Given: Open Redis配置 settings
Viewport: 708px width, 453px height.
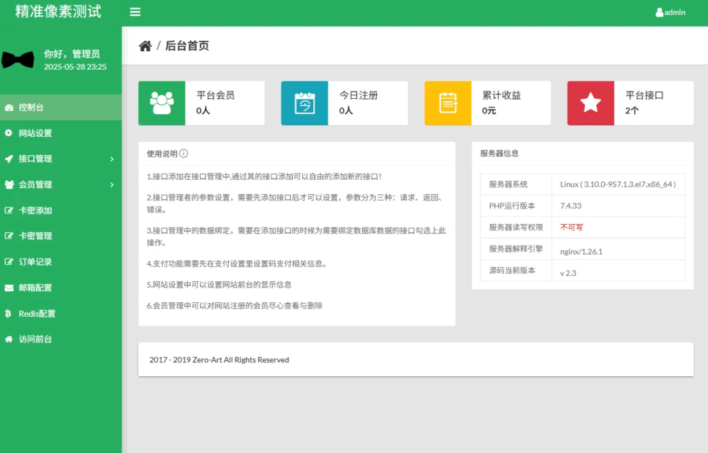Looking at the screenshot, I should point(61,313).
